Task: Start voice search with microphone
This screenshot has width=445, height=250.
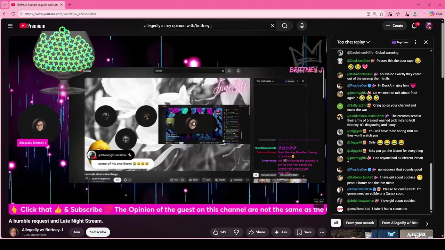Action: pyautogui.click(x=302, y=26)
